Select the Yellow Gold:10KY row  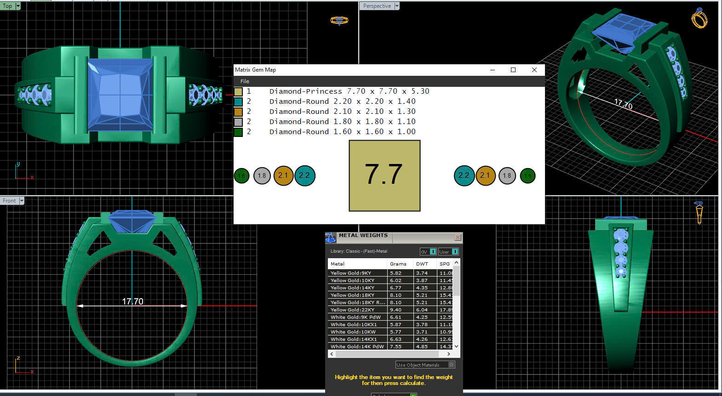[390, 280]
